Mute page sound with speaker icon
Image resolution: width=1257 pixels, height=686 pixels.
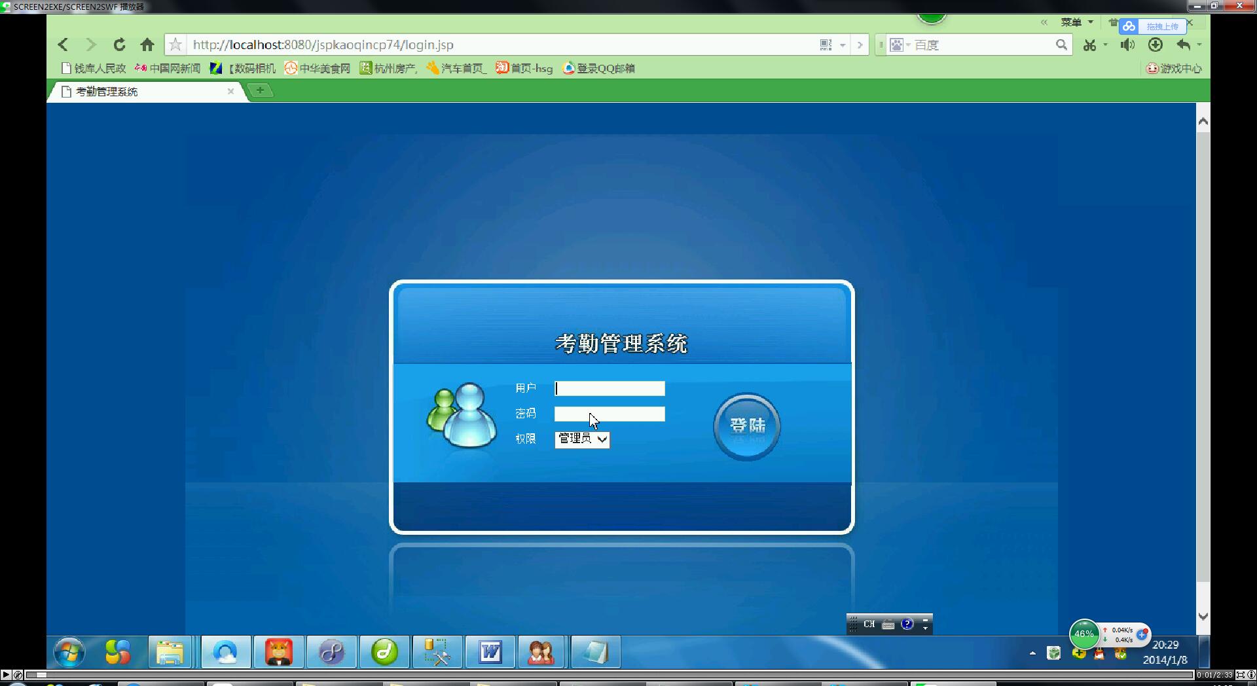[1127, 45]
